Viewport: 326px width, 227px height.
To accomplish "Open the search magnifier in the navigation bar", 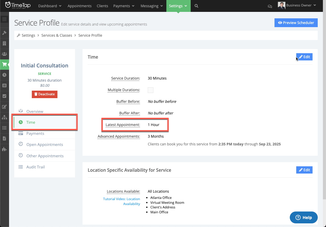I will click(x=196, y=6).
